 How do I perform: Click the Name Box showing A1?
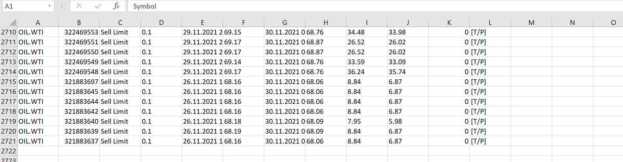[x=25, y=6]
